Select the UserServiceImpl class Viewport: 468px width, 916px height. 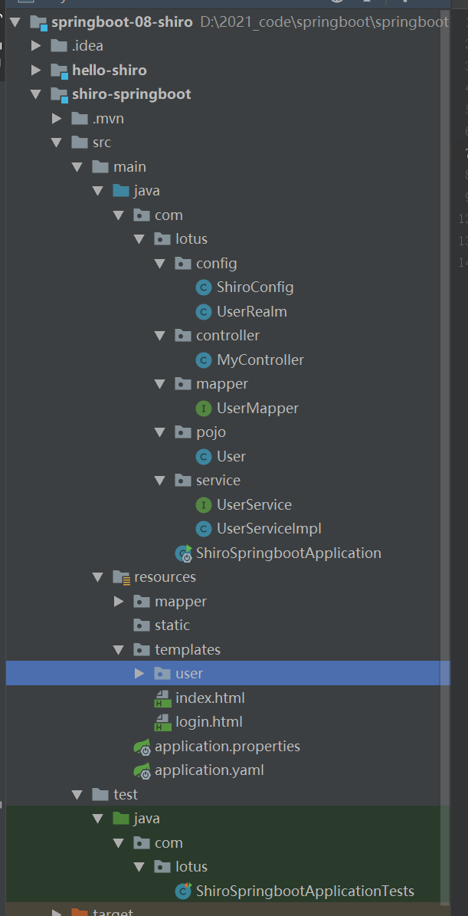click(268, 529)
